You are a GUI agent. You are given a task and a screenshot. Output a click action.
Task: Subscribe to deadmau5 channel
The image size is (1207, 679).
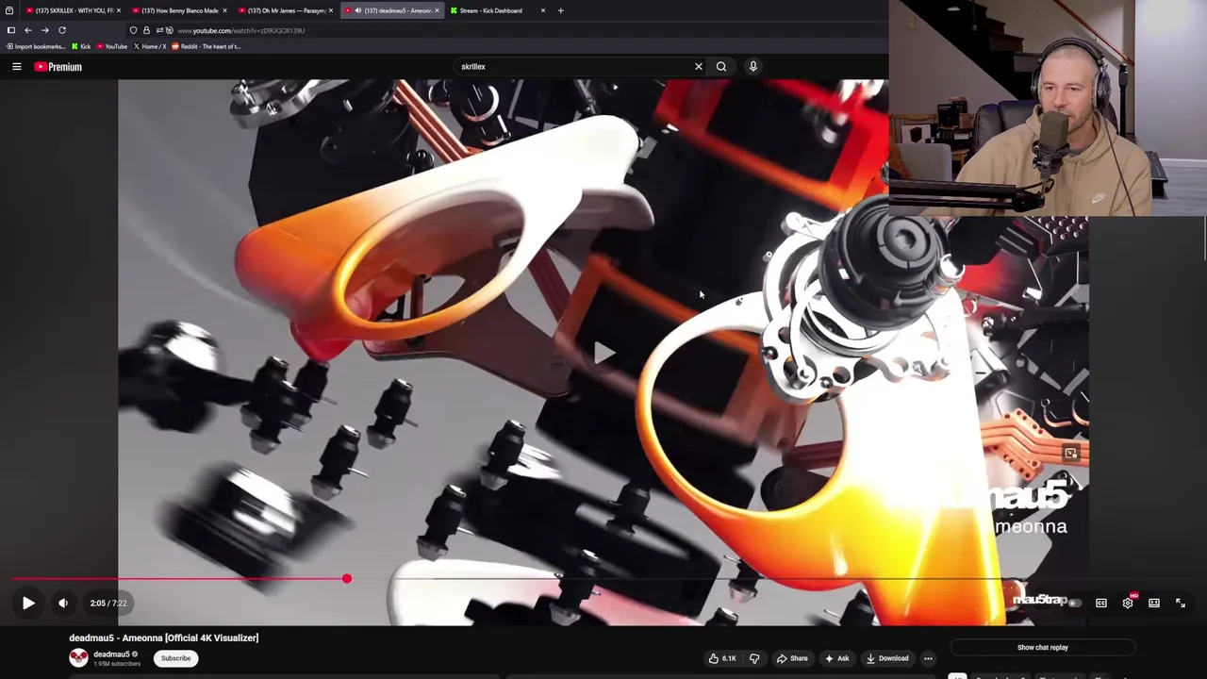[x=175, y=658]
